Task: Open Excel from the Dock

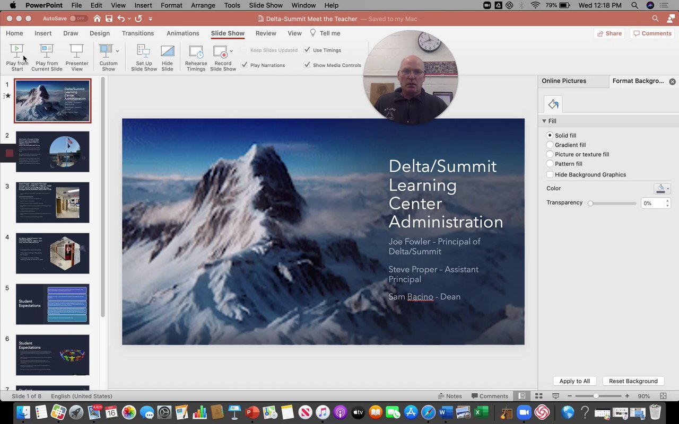Action: (481, 412)
